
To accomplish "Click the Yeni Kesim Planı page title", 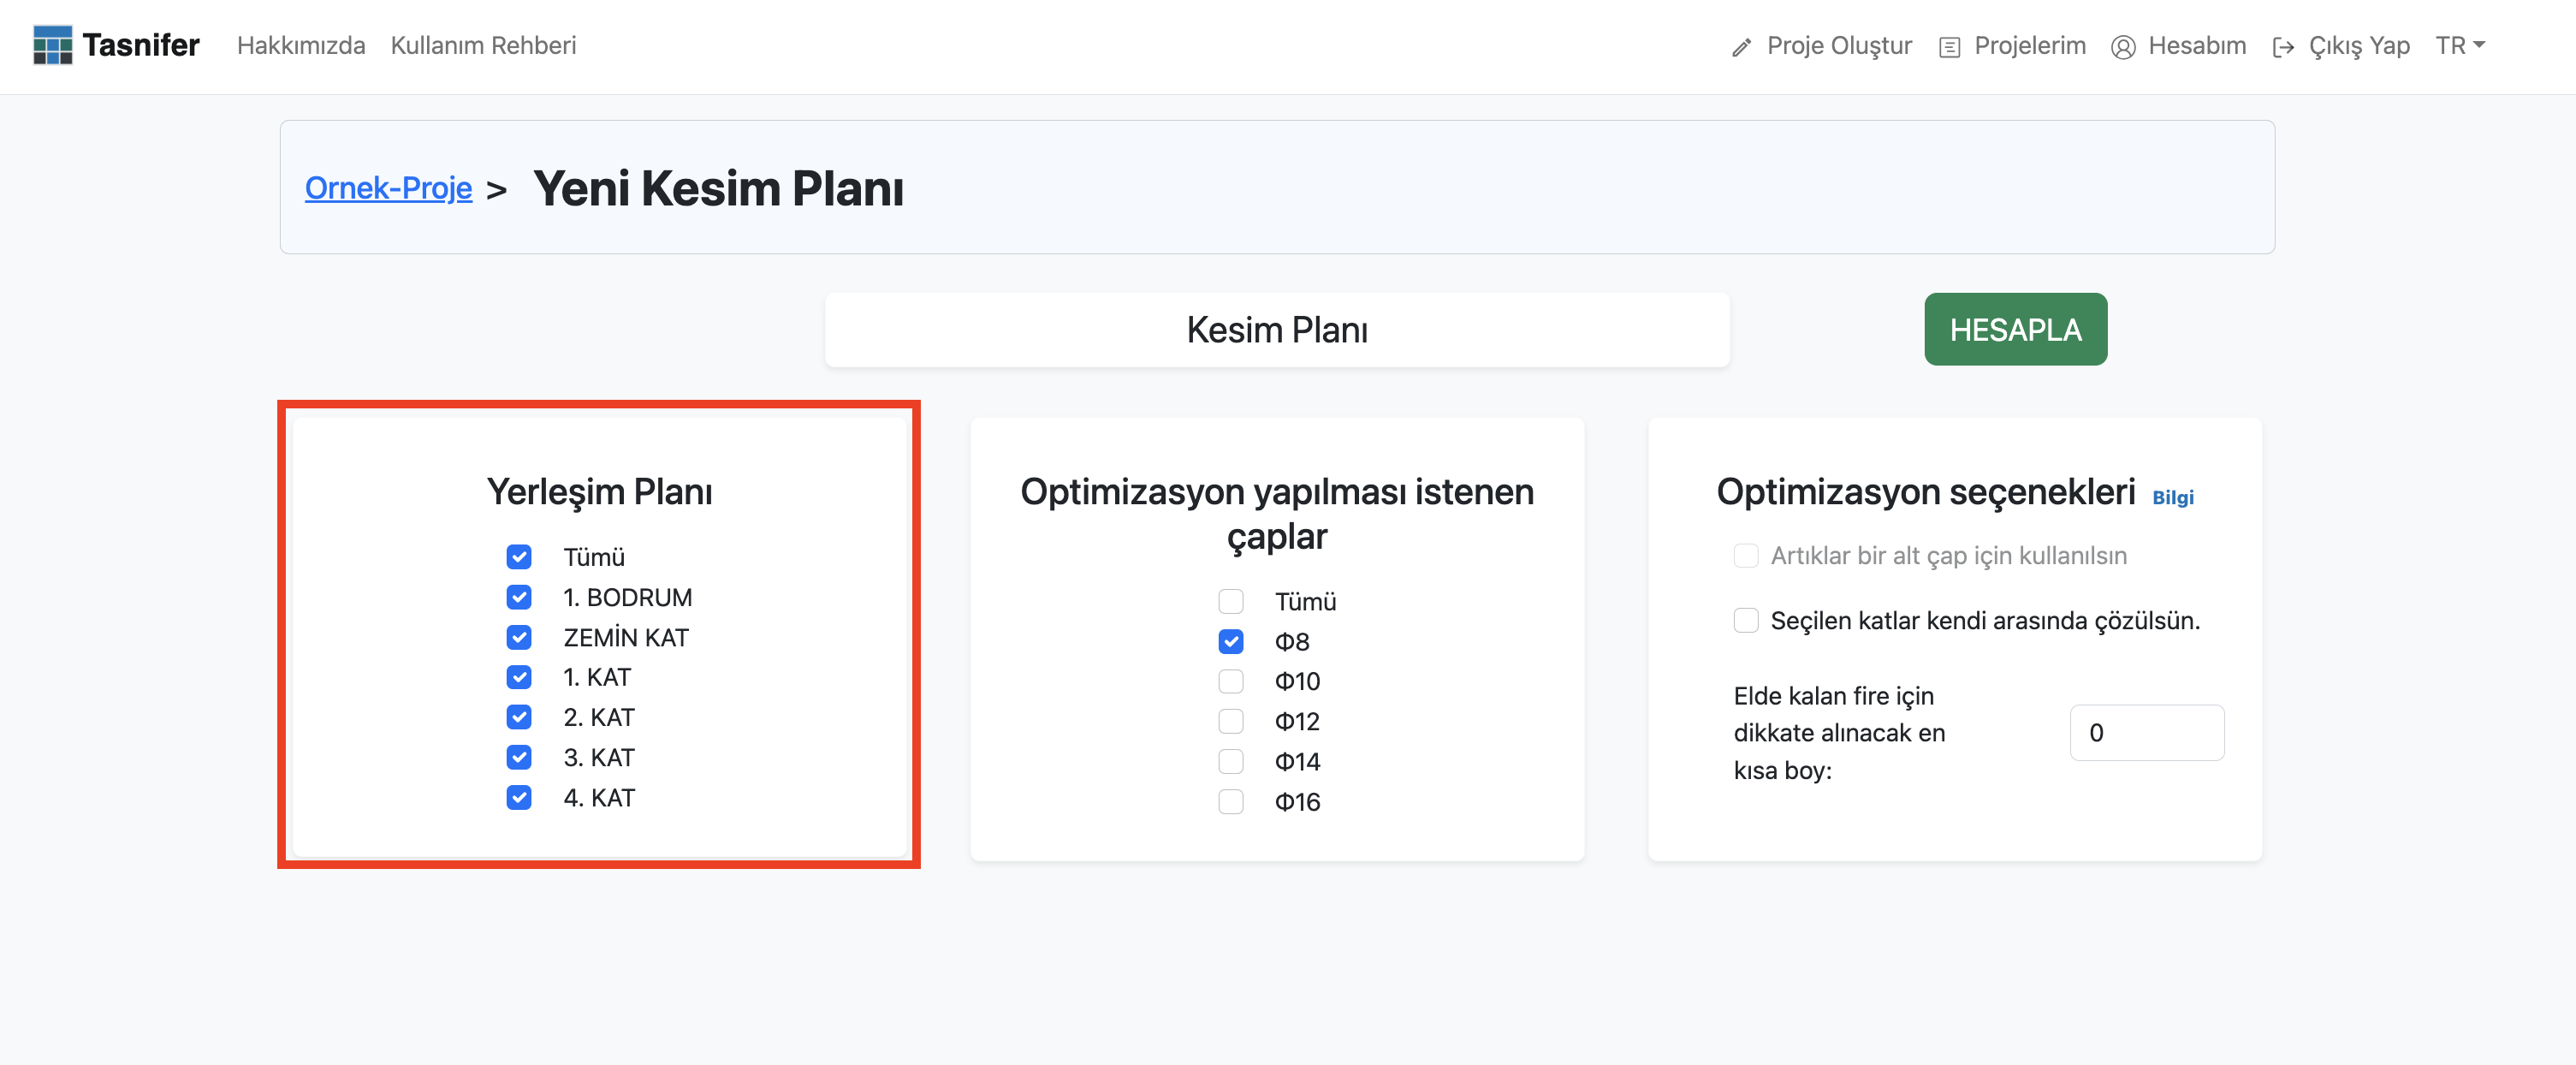I will tap(718, 188).
